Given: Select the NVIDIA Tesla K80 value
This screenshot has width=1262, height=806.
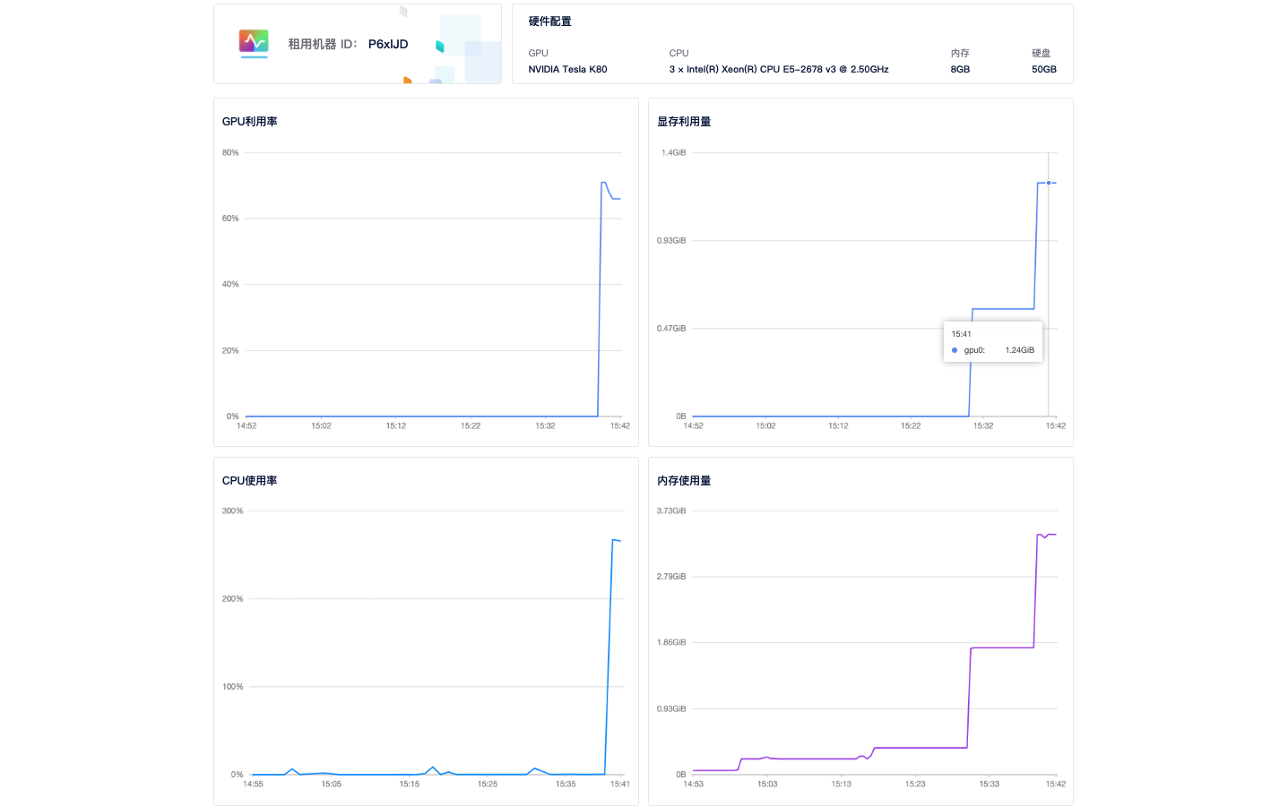Looking at the screenshot, I should click(x=567, y=69).
